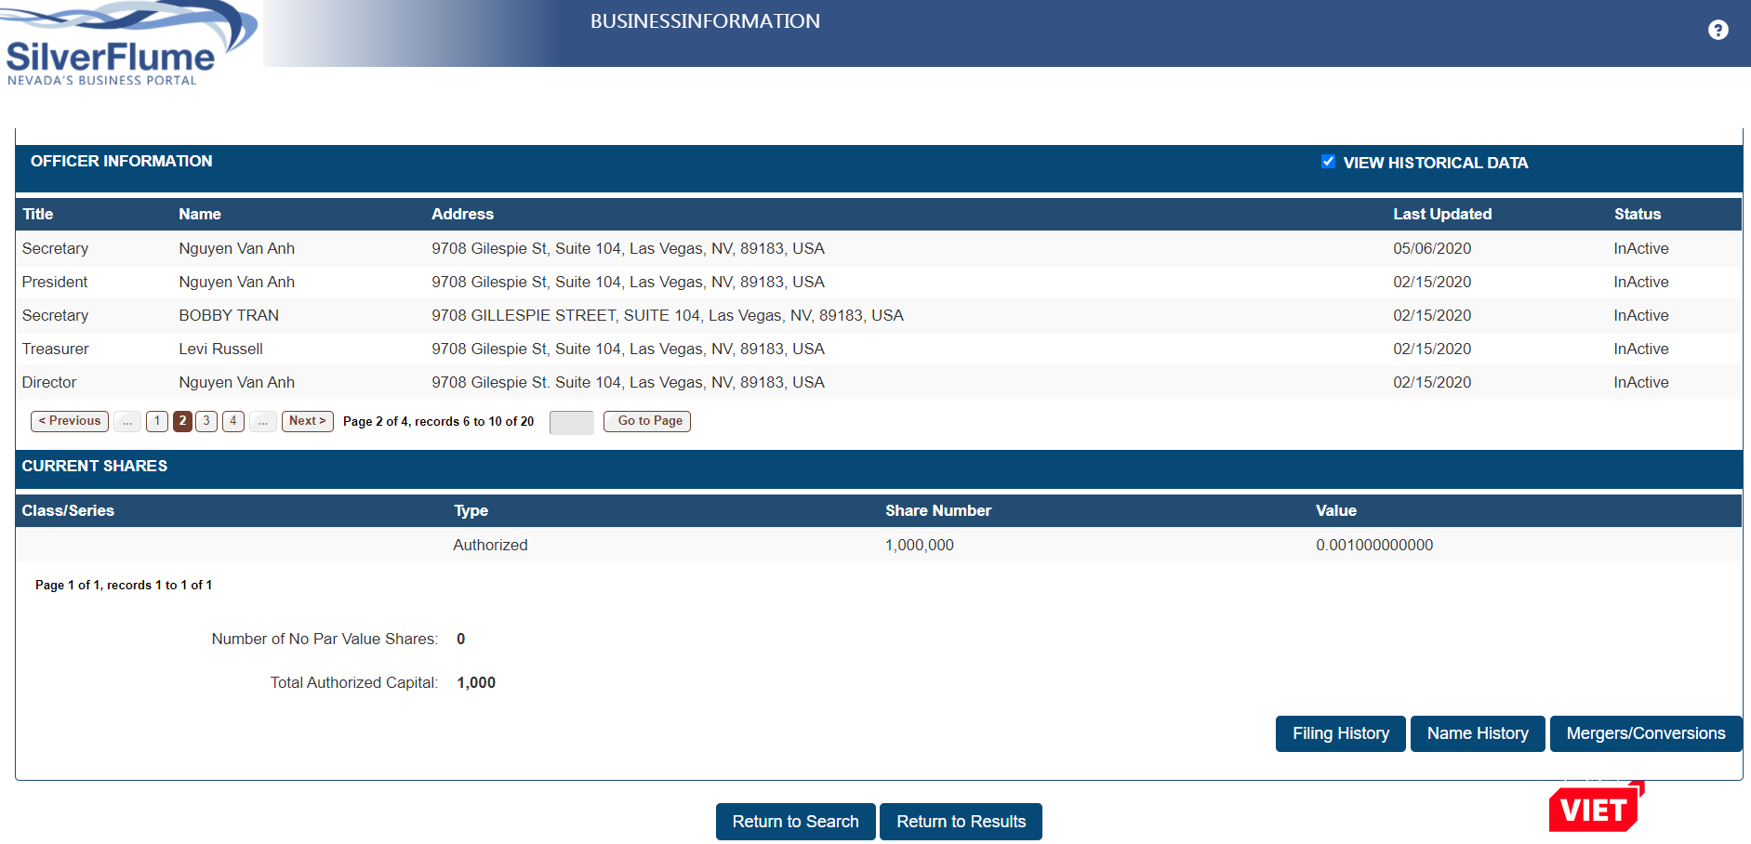Click the red VIET badge icon
Image resolution: width=1751 pixels, height=844 pixels.
[x=1595, y=808]
